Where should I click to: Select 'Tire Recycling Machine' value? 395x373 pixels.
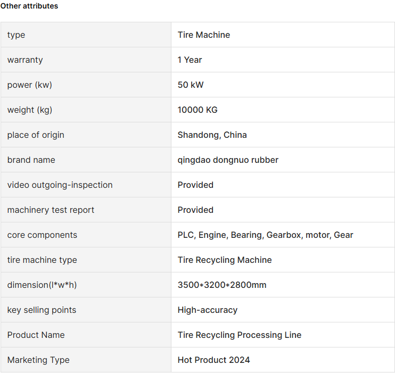[225, 260]
